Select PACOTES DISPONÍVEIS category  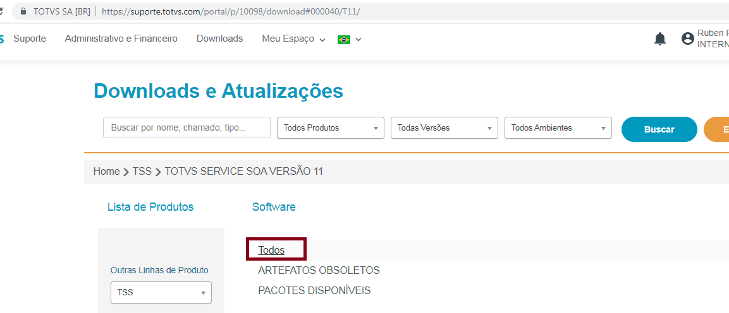314,291
